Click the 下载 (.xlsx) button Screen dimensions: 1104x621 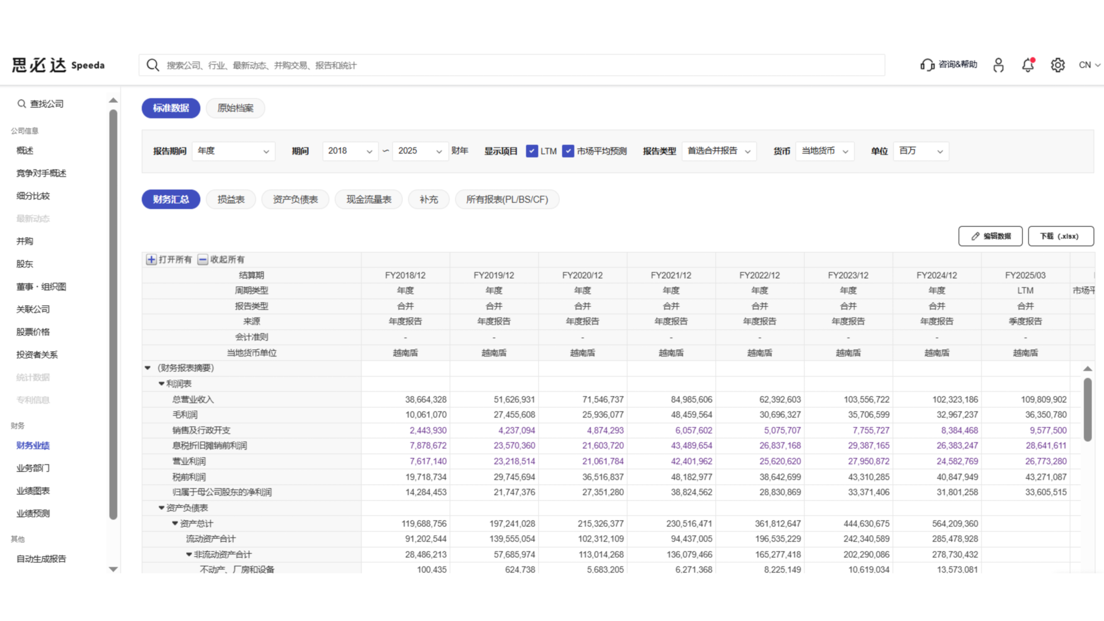(1061, 236)
